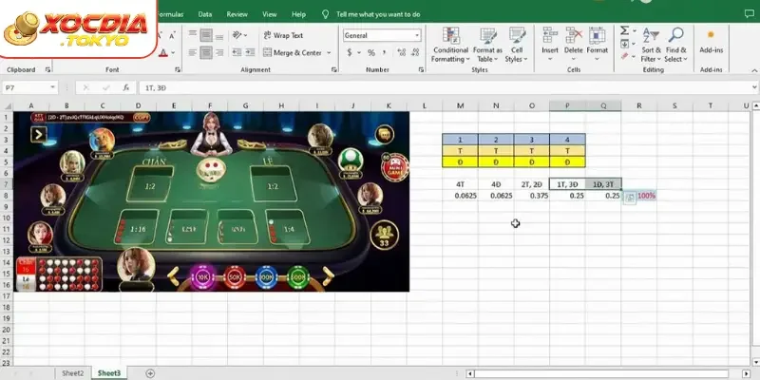Switch to the Sheet2 tab

(x=73, y=373)
